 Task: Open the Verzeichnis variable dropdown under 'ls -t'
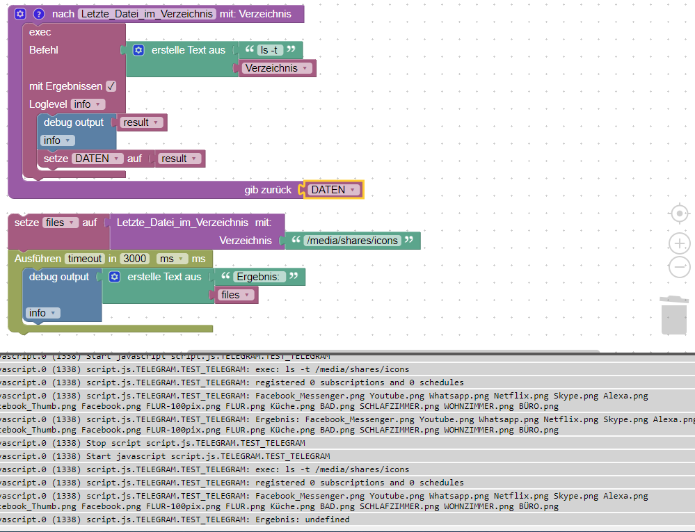pos(277,68)
